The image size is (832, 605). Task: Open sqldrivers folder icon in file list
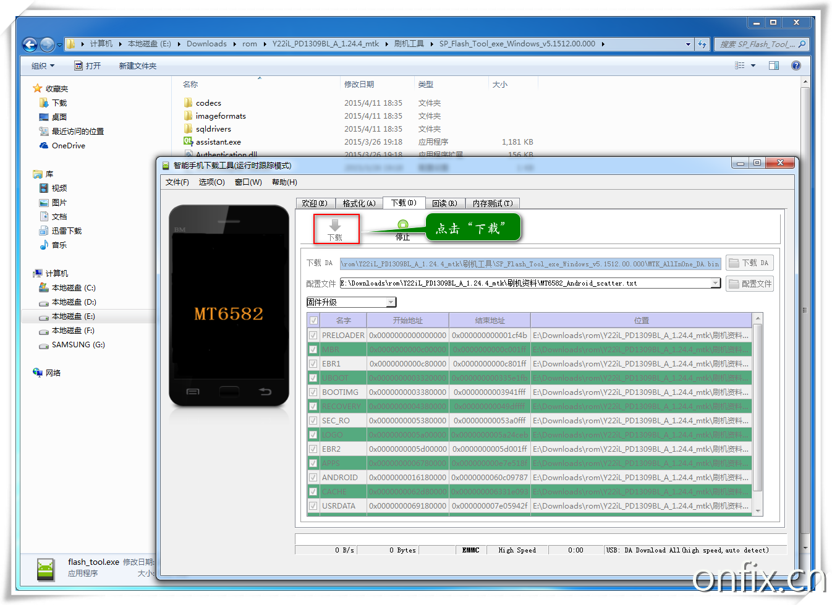click(188, 129)
